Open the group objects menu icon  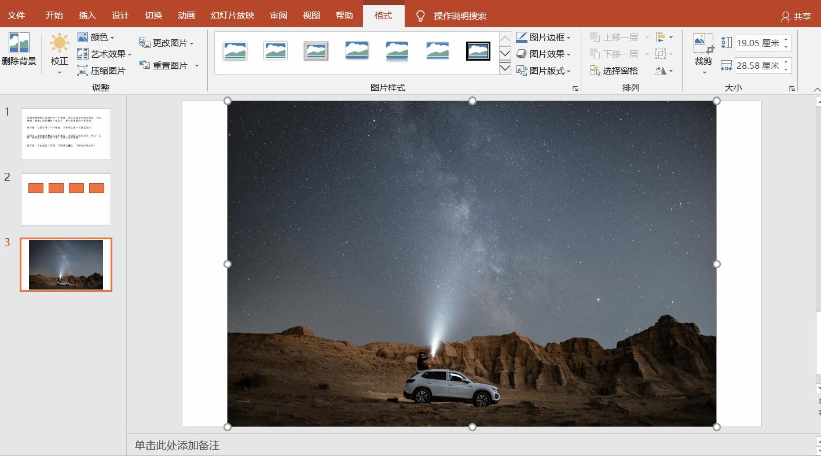point(664,54)
